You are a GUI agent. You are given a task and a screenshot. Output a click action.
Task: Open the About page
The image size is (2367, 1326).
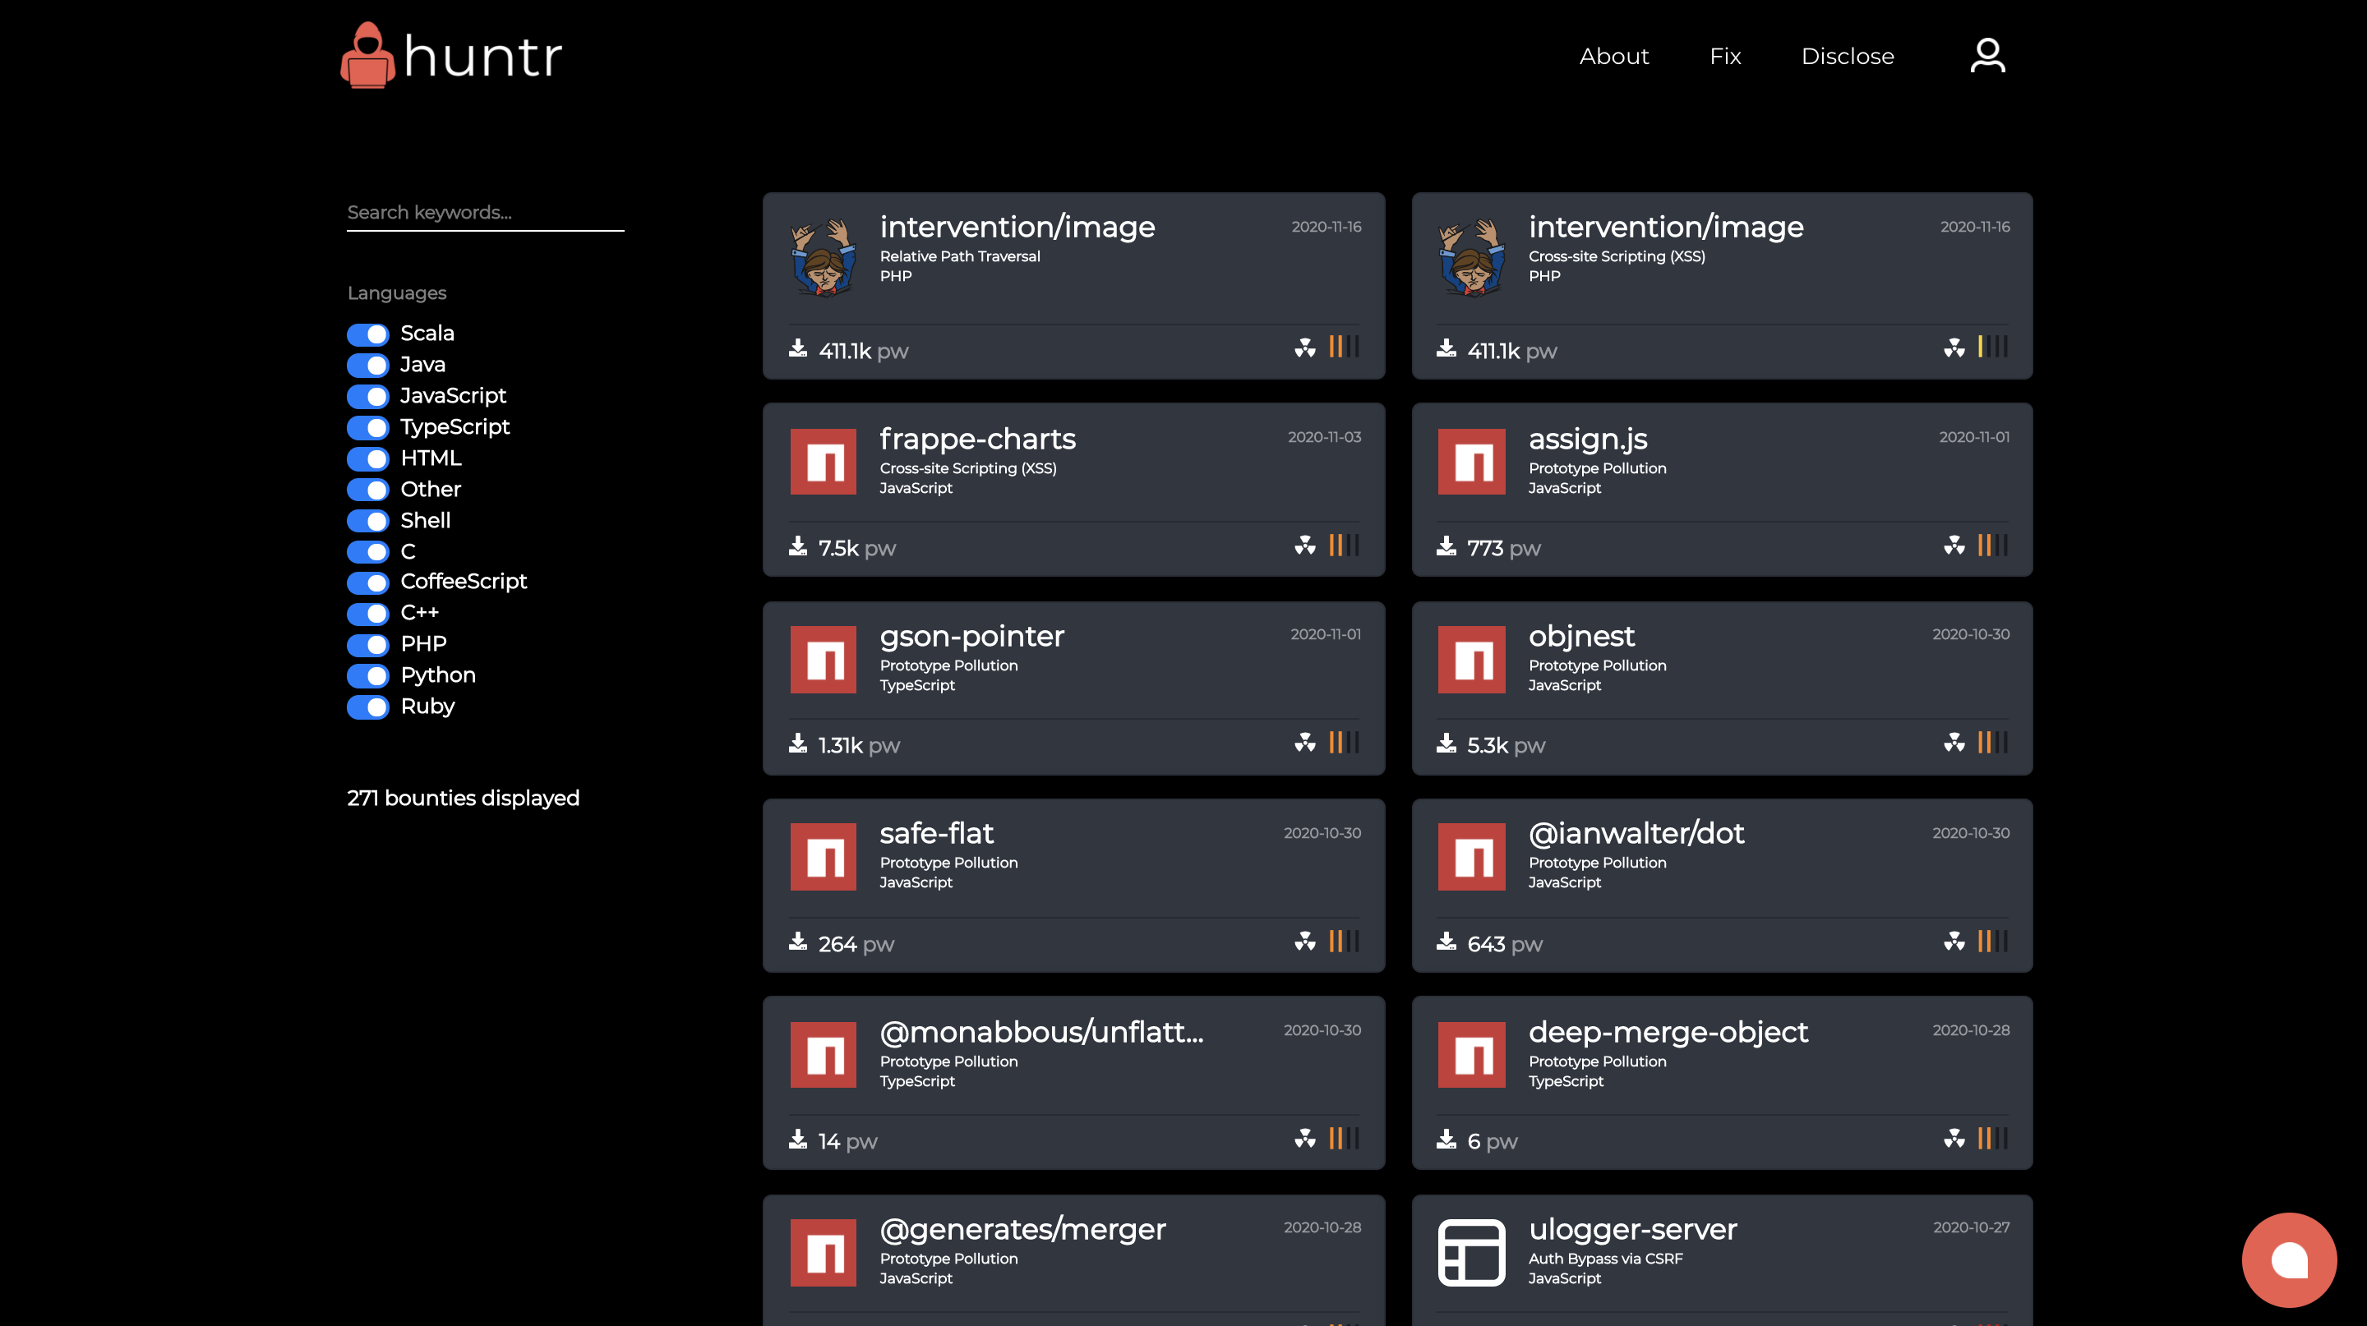(1613, 56)
